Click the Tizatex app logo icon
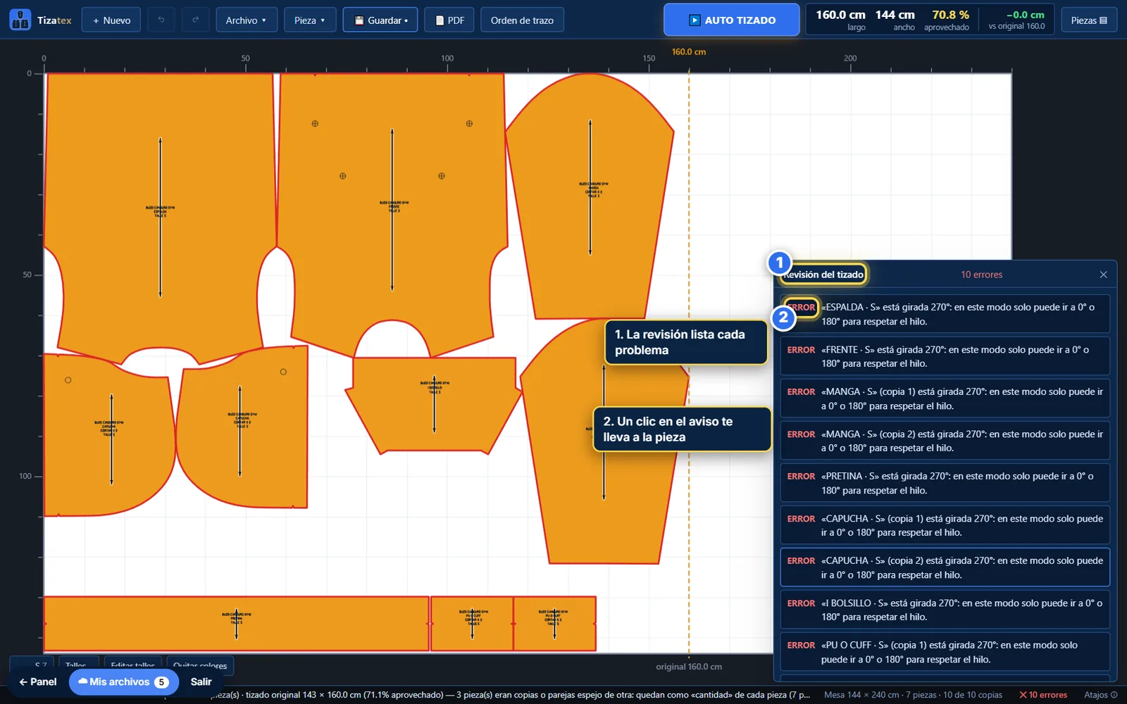Image resolution: width=1127 pixels, height=704 pixels. [x=20, y=20]
